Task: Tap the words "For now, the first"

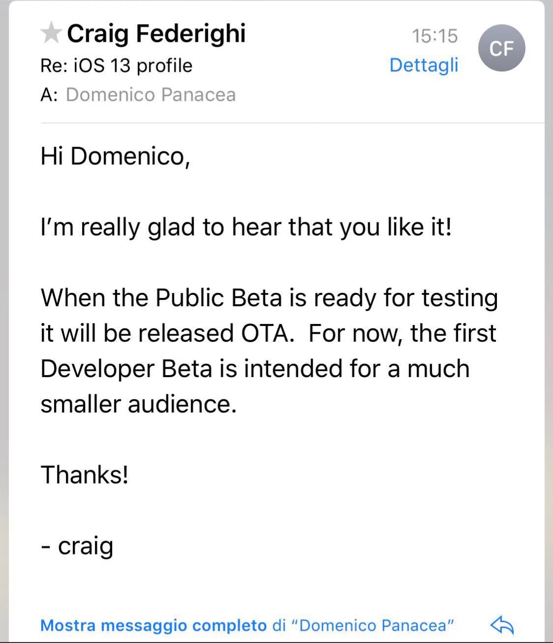Action: 403,333
